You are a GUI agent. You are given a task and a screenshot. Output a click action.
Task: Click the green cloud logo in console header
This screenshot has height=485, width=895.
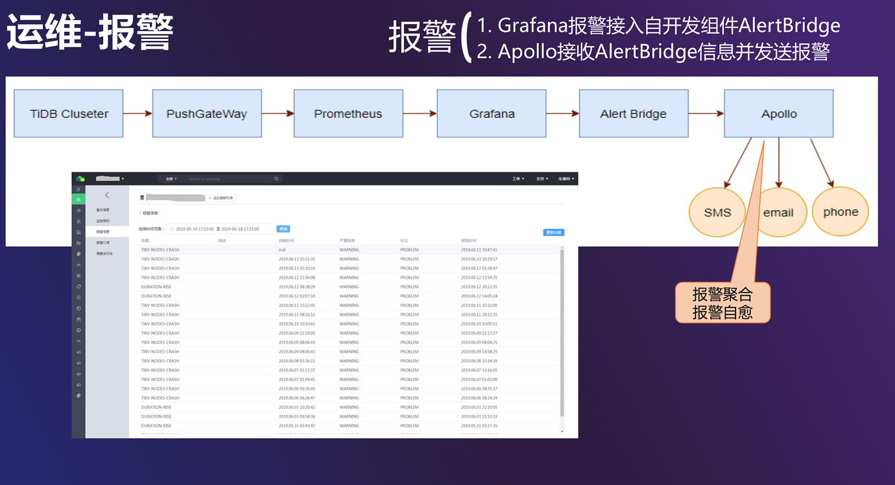tap(80, 178)
